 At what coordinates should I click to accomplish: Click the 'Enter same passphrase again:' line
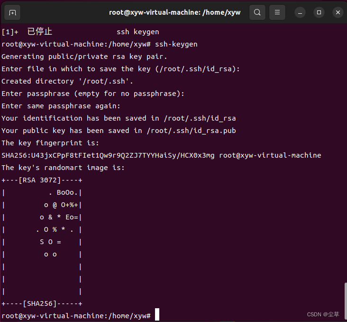coord(61,106)
